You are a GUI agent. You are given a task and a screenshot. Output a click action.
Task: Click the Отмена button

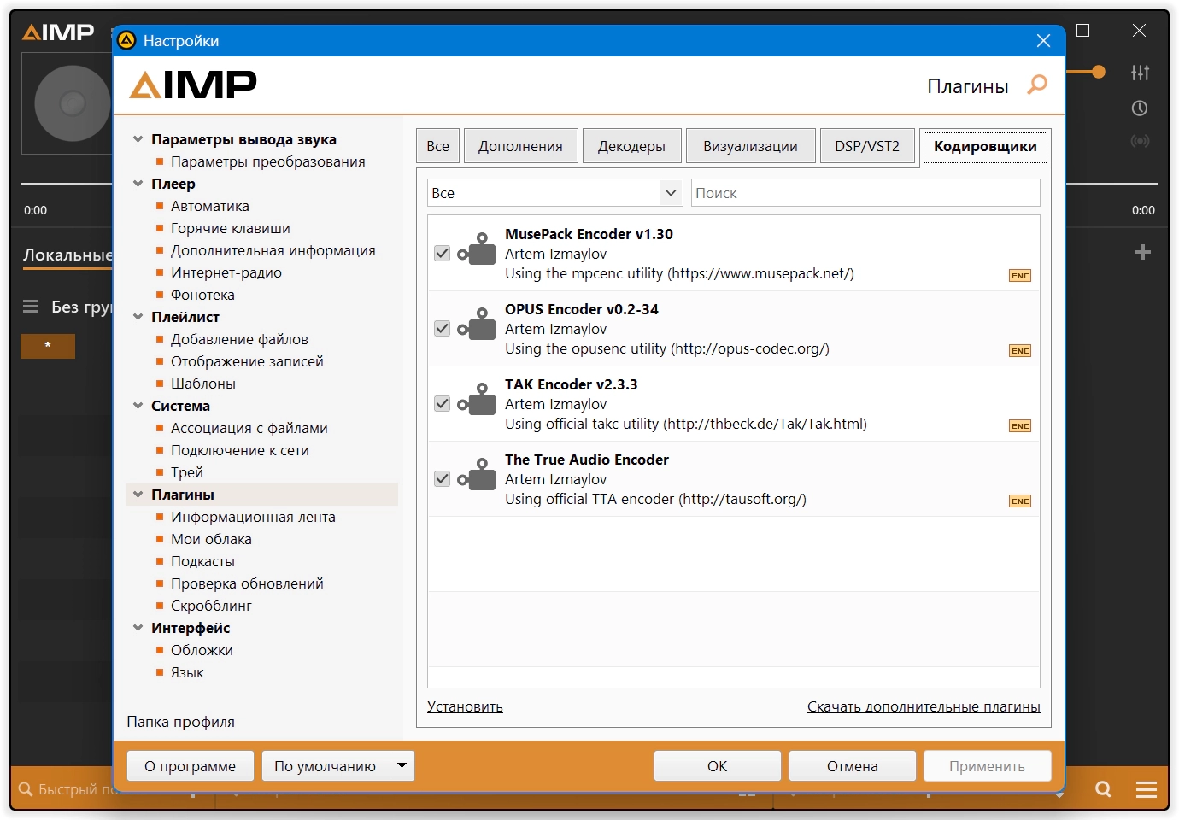pos(853,766)
